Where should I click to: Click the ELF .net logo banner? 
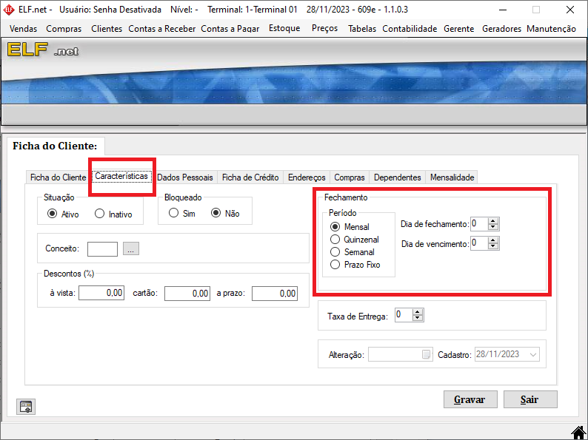pyautogui.click(x=43, y=50)
